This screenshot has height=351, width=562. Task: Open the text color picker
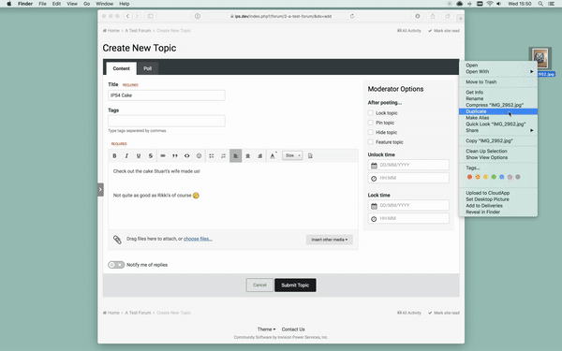pos(273,155)
